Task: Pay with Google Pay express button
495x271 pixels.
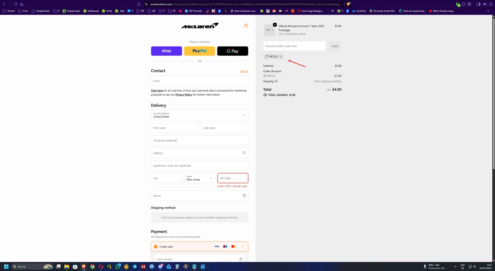Action: coord(233,51)
